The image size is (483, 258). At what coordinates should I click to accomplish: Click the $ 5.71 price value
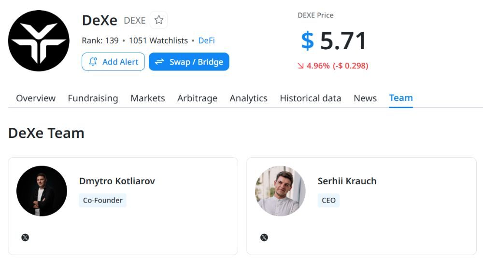[x=334, y=41]
